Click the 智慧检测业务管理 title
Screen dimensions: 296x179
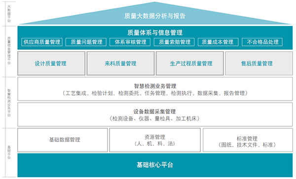pyautogui.click(x=155, y=86)
